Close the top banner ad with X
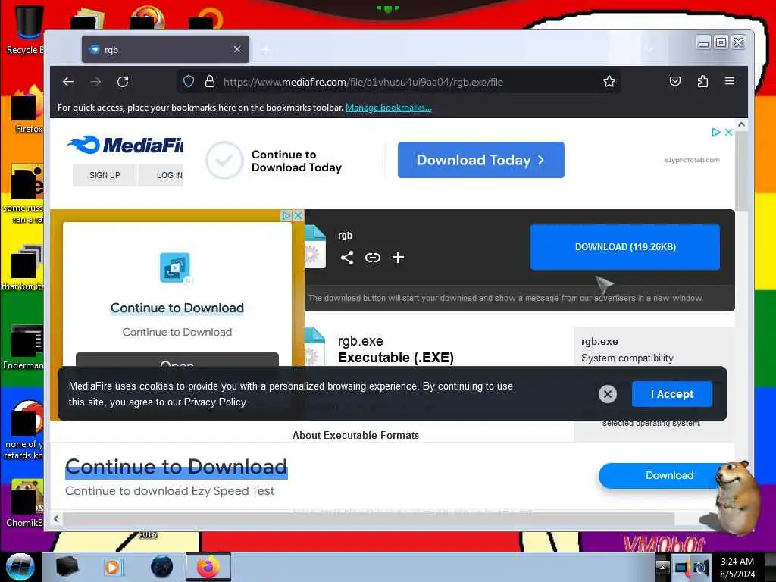The width and height of the screenshot is (776, 582). pyautogui.click(x=728, y=132)
